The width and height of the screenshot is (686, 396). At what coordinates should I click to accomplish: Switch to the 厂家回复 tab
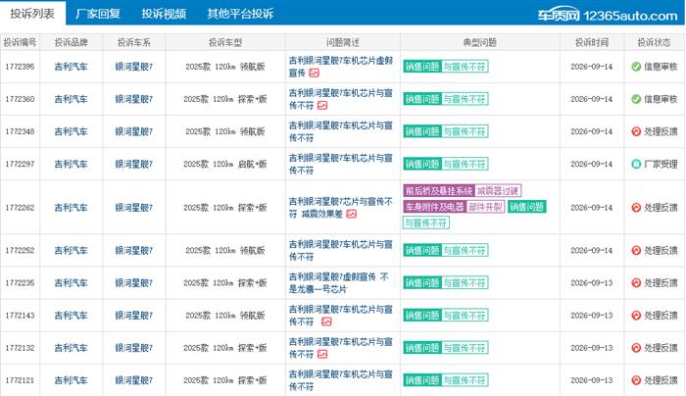(x=98, y=14)
